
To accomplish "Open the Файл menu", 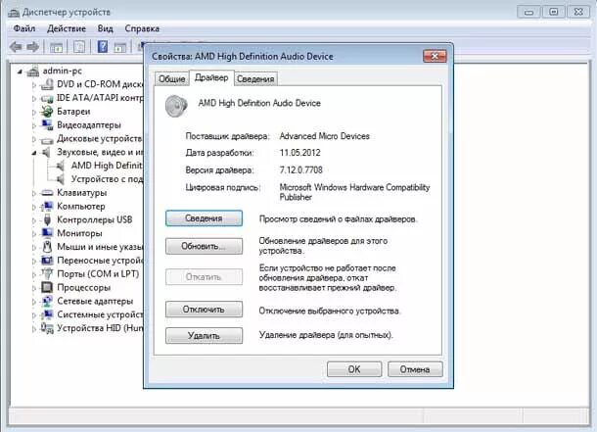I will pos(24,28).
